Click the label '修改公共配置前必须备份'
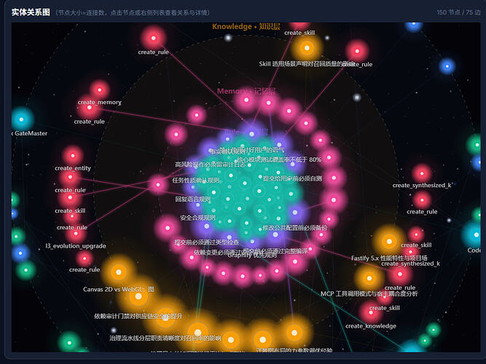 [x=295, y=228]
